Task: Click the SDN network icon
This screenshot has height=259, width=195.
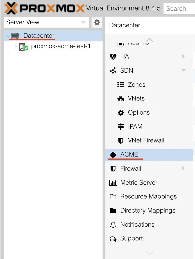Action: pos(113,71)
